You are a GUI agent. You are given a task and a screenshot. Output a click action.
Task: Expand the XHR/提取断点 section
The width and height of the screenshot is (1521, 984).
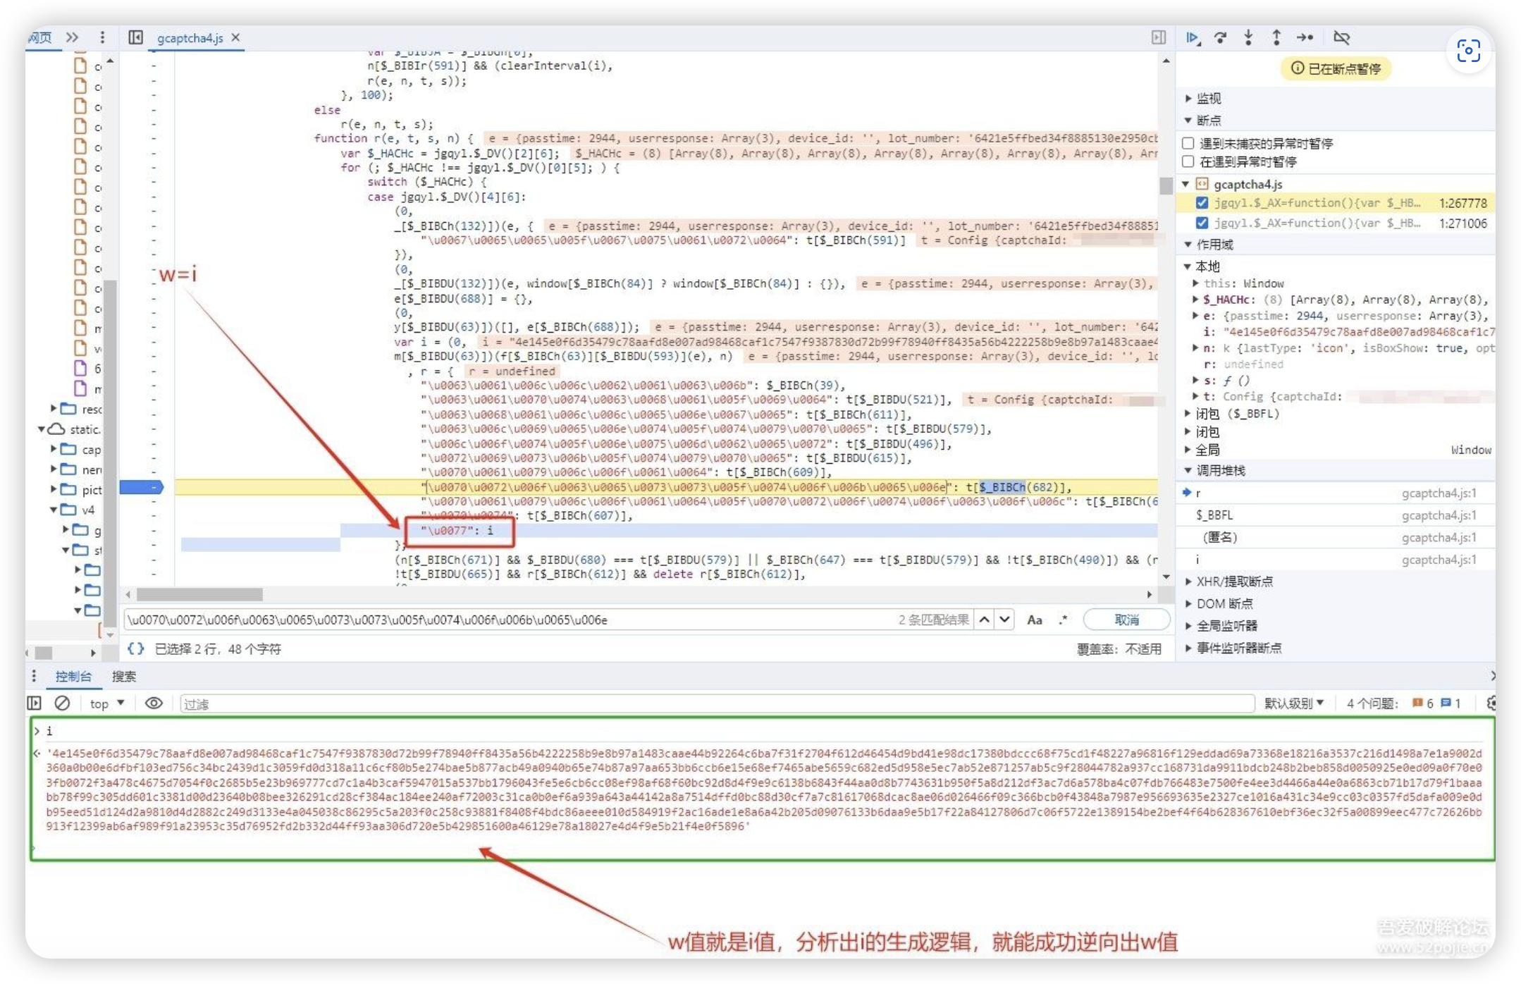1234,582
